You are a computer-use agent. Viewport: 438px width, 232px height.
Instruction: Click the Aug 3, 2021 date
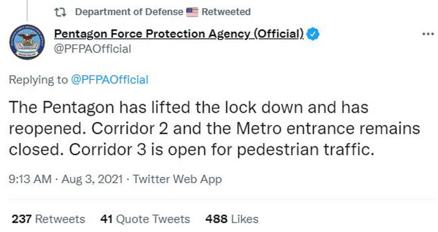pyautogui.click(x=92, y=179)
